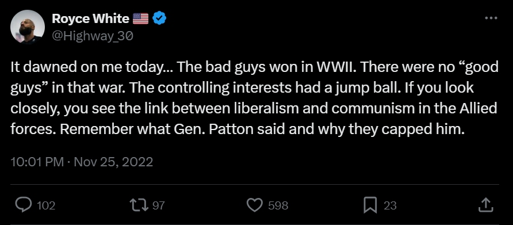513x225 pixels.
Task: Open the @Highway_30 handle link
Action: (x=93, y=36)
